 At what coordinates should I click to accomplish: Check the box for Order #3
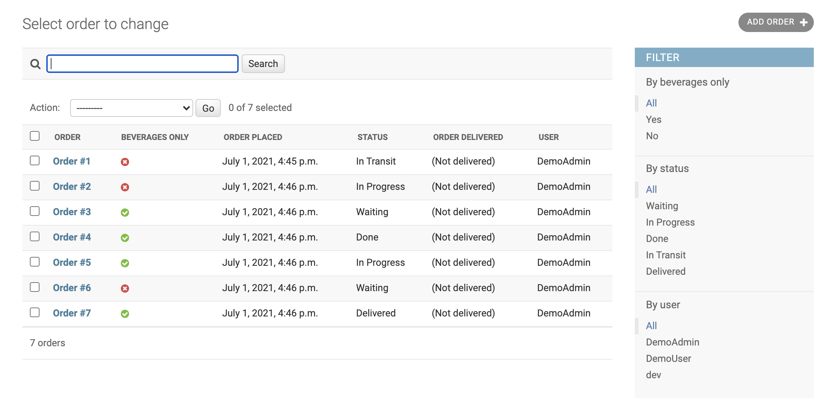point(35,211)
